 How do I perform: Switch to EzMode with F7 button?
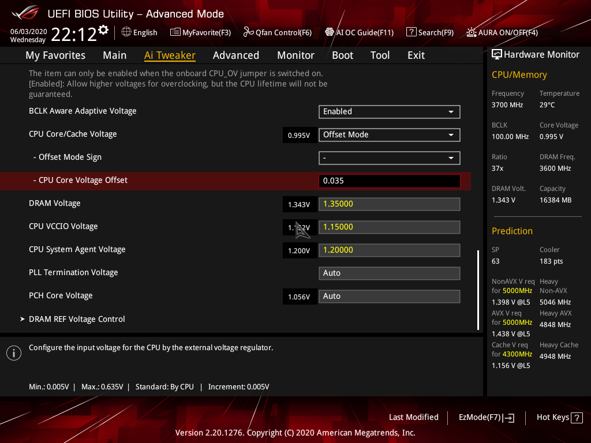point(486,417)
